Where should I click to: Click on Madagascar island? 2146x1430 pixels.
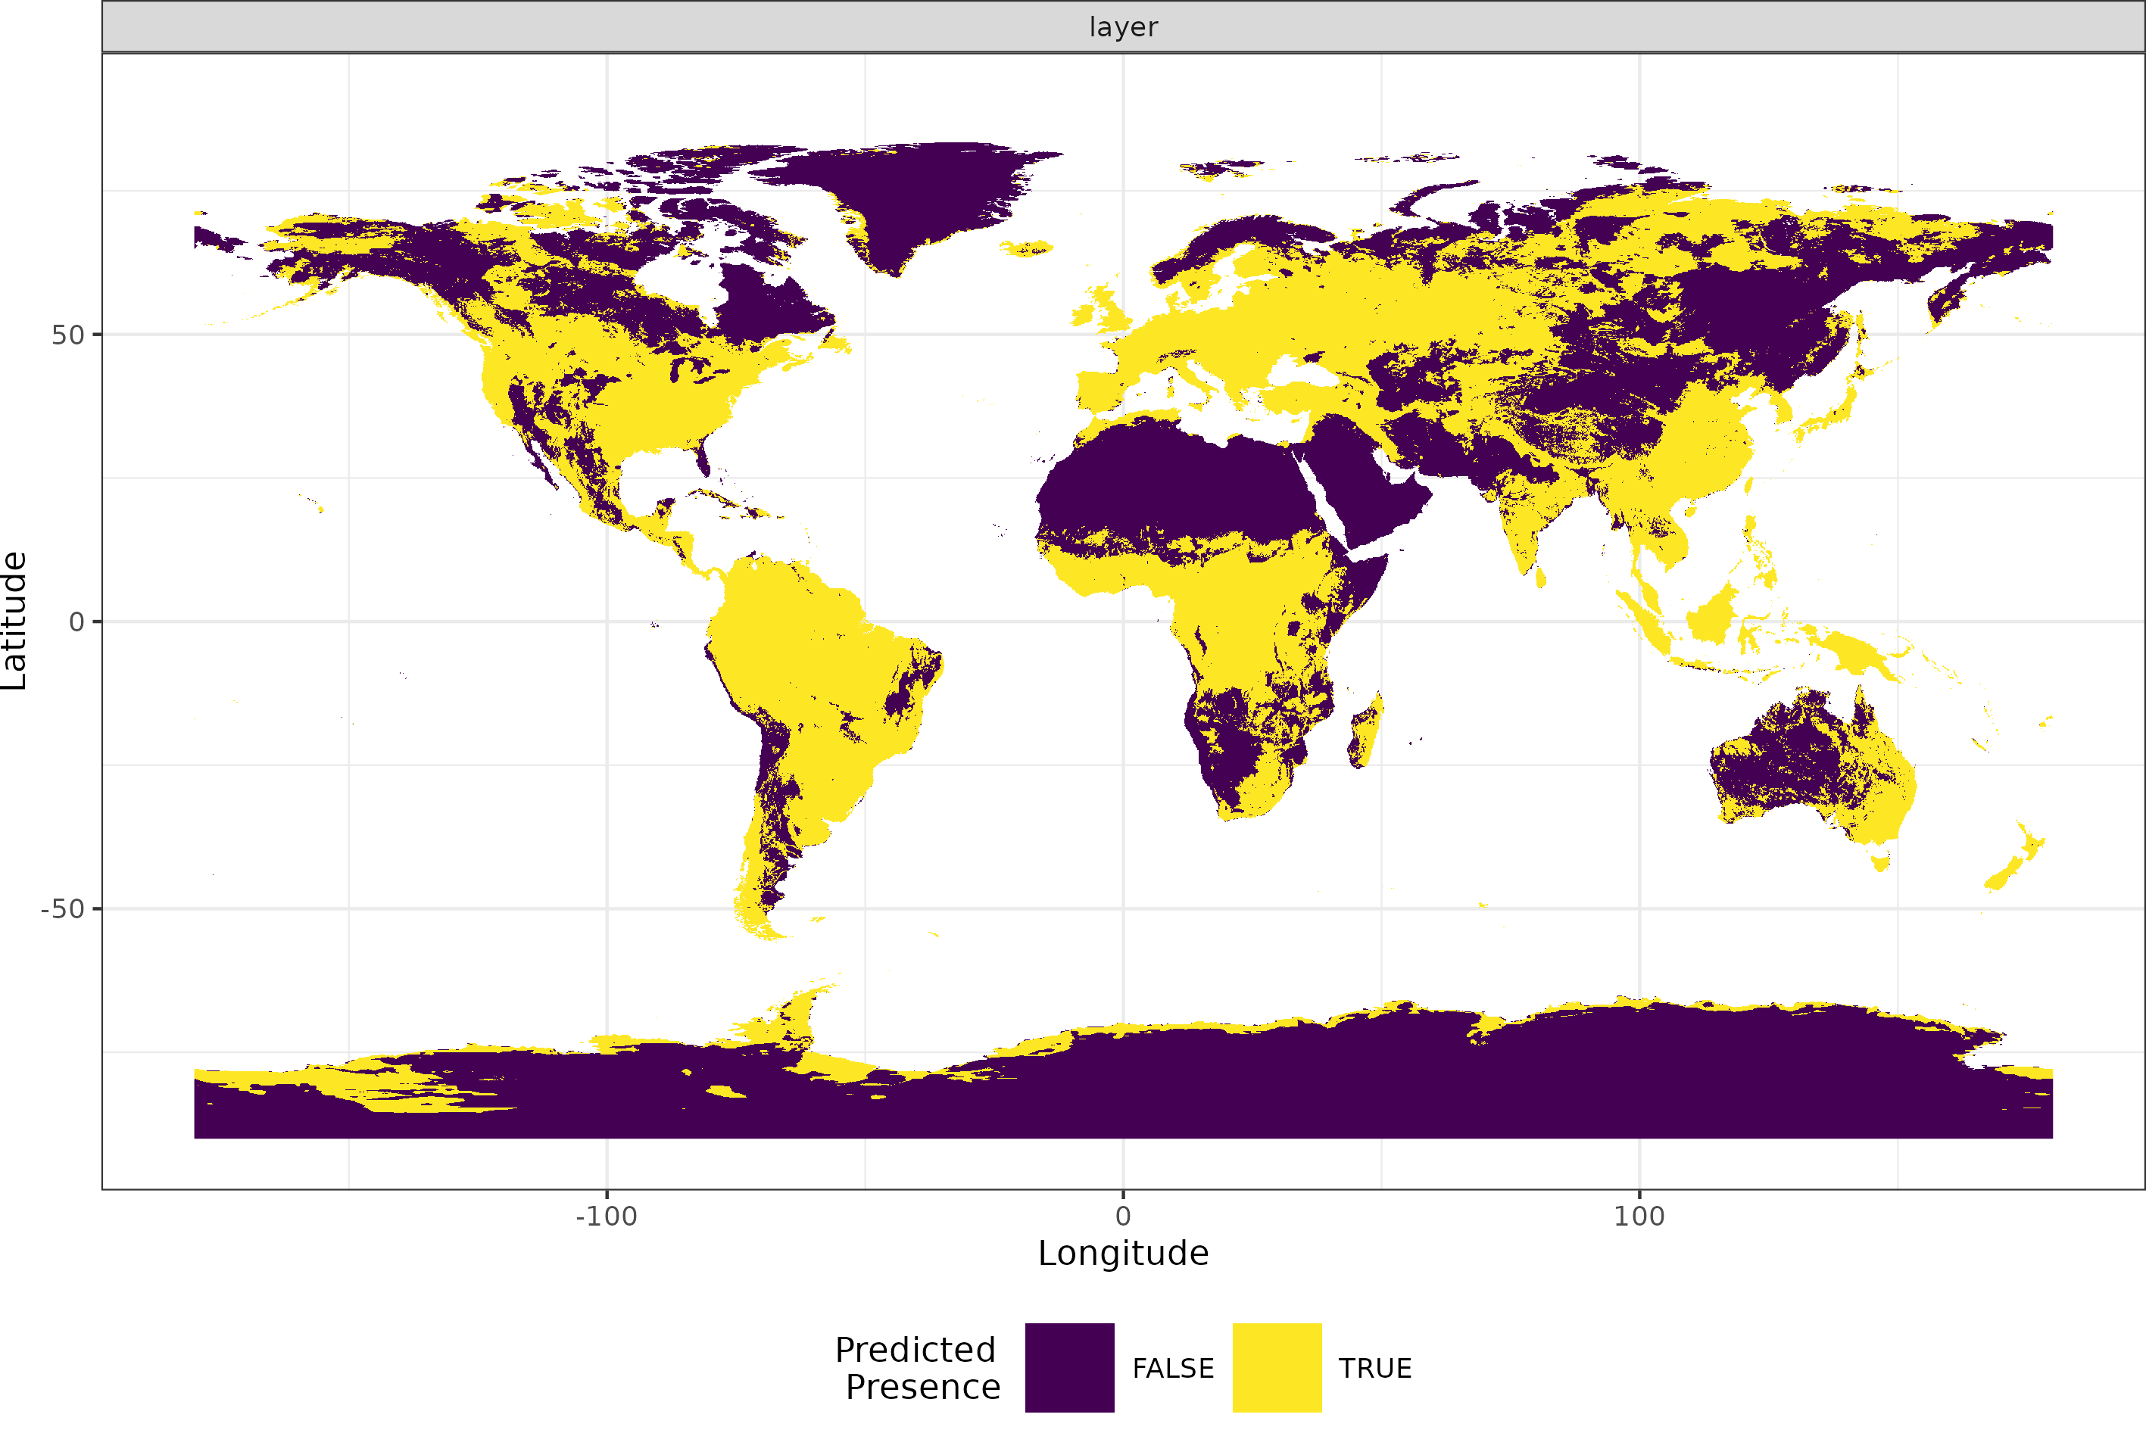[x=1365, y=730]
